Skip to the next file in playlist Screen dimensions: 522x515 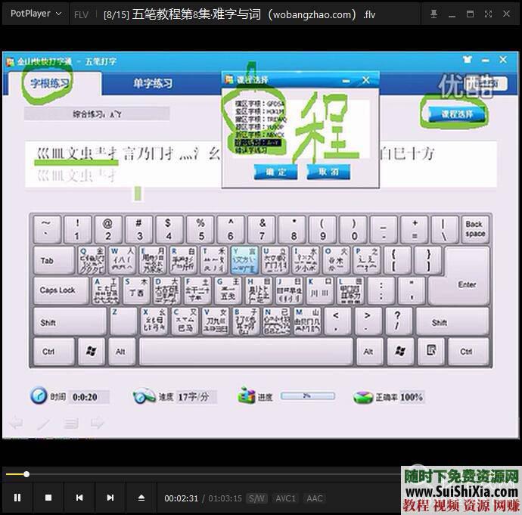coord(110,498)
